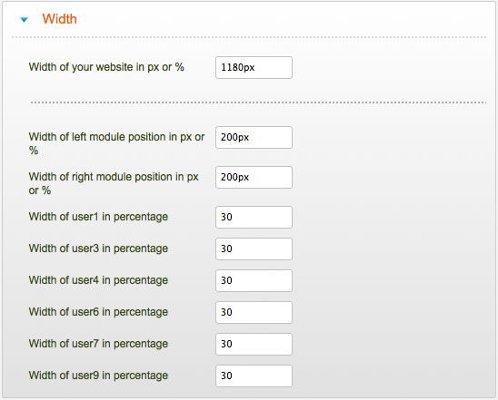Click the 'Width of left module position' label
Viewport: 498px width, 400px height.
tap(116, 143)
